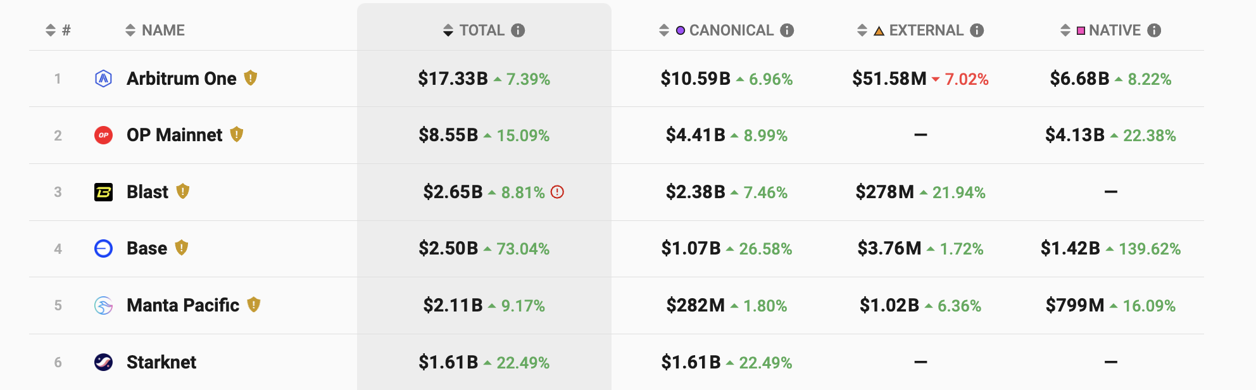1256x390 pixels.
Task: Click the red alert icon in Blast total
Action: pyautogui.click(x=557, y=192)
